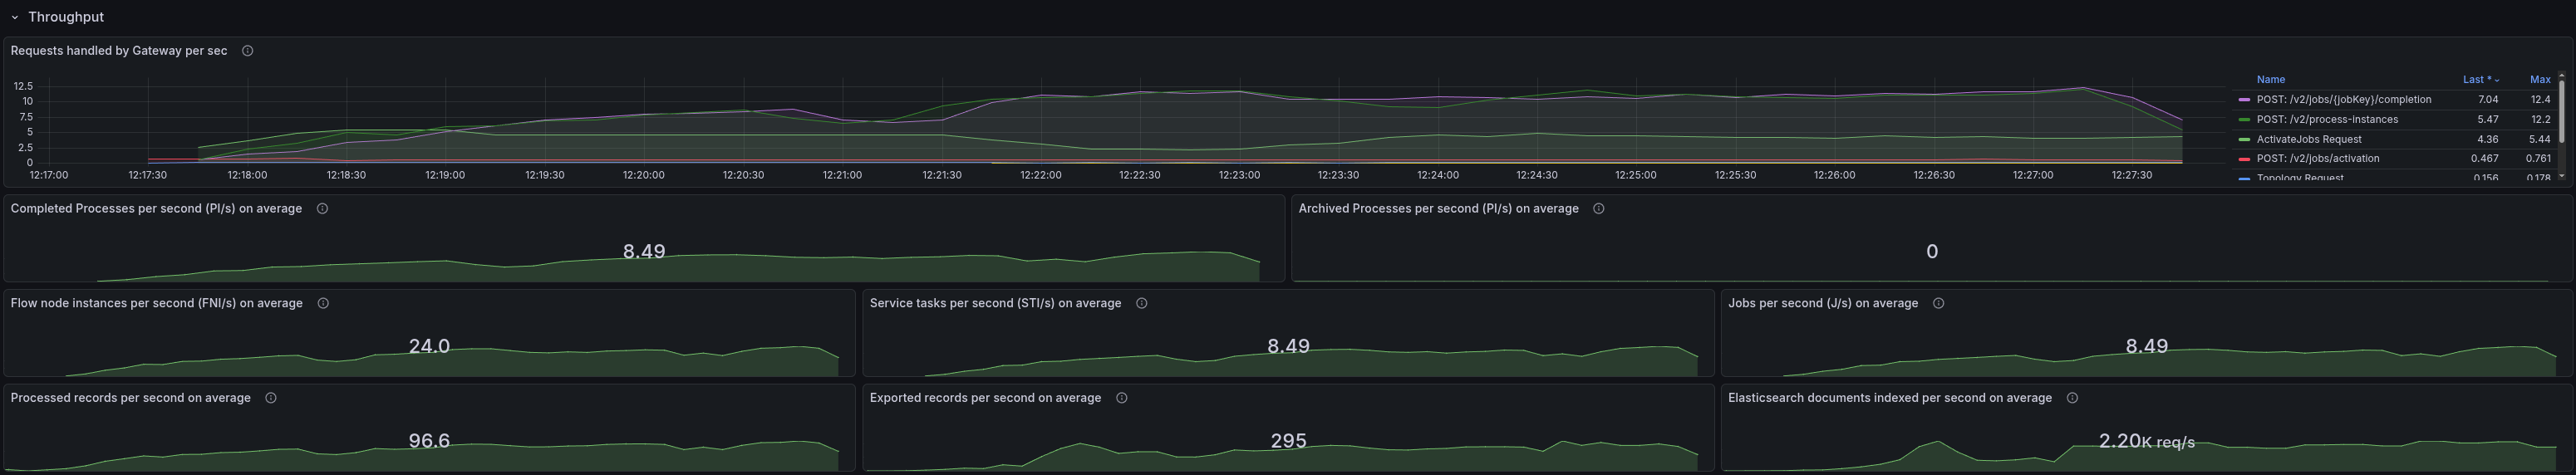Show info for Flow node instances panel
This screenshot has width=2576, height=475.
coord(323,304)
